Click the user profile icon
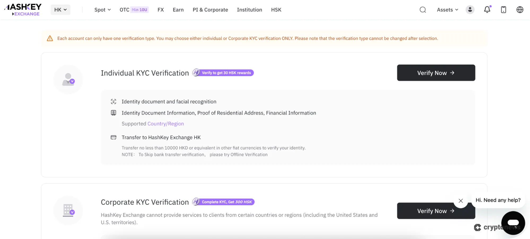This screenshot has height=239, width=530. click(470, 10)
